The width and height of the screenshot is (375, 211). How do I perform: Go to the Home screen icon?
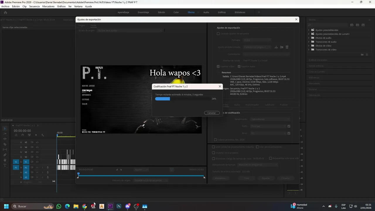(5, 12)
